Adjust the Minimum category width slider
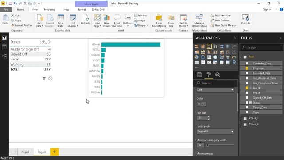The height and width of the screenshot is (160, 284). tap(208, 145)
